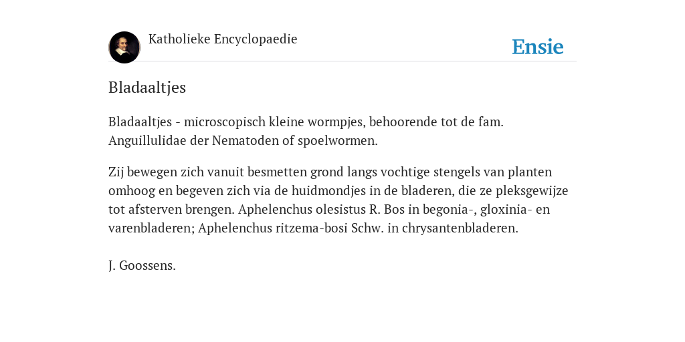Click the Katholieke Encyclopaedie source name
This screenshot has width=685, height=342.
(x=223, y=39)
